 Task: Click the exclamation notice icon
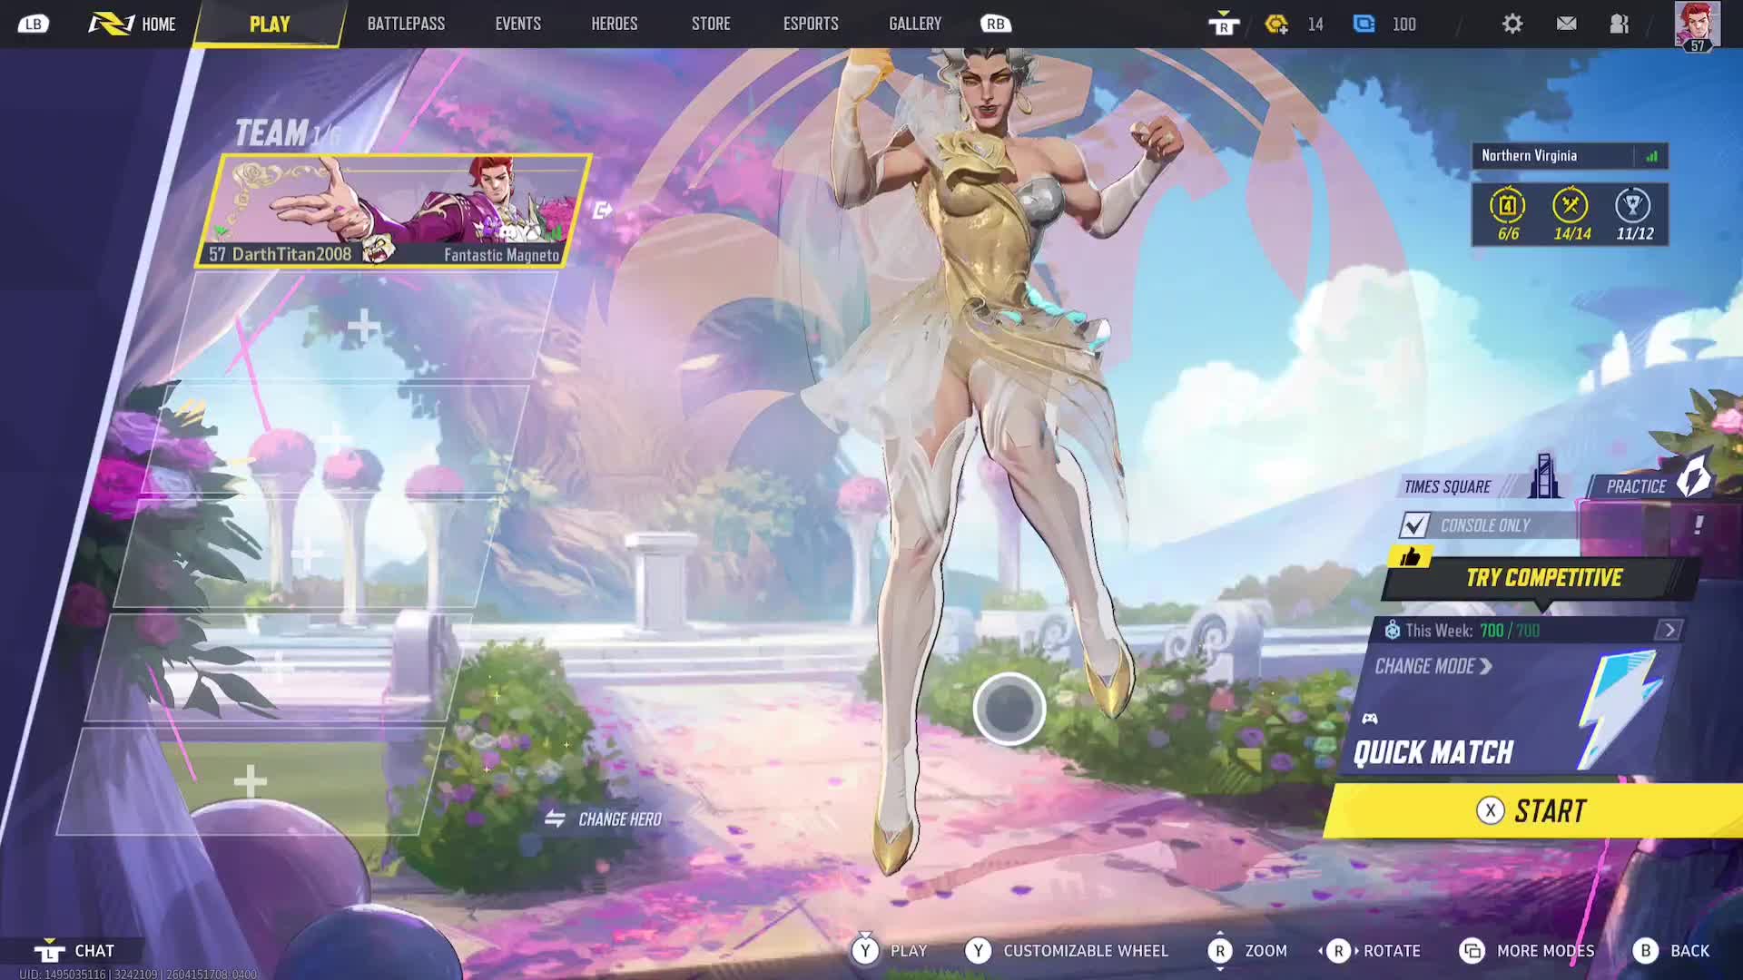(x=1699, y=525)
